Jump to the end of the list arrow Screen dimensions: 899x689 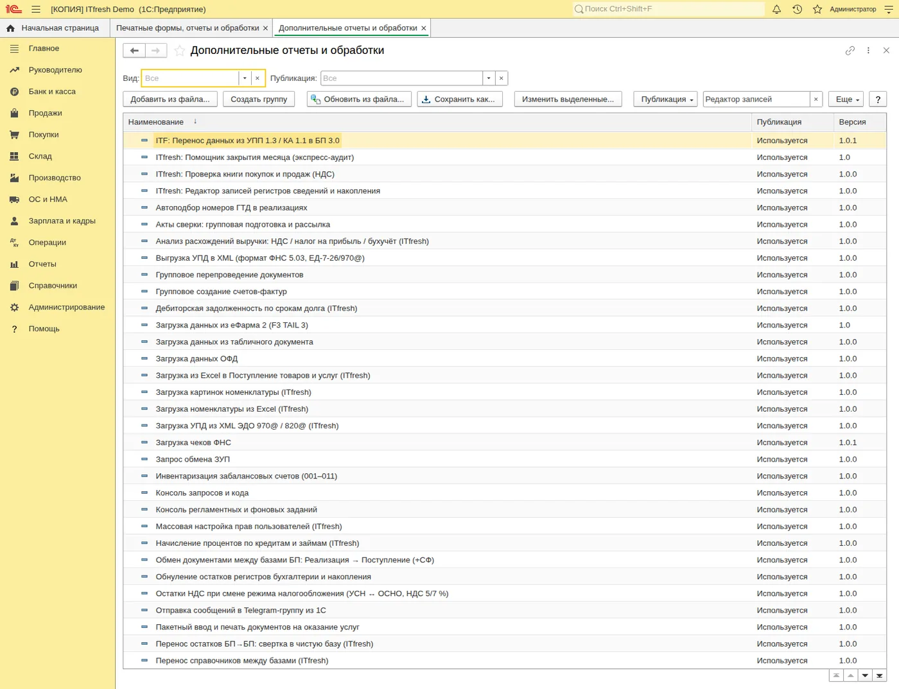tap(880, 676)
